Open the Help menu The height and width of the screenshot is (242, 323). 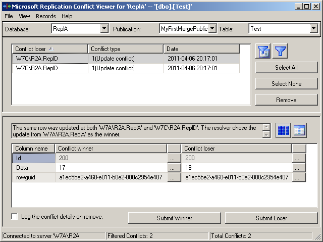67,16
